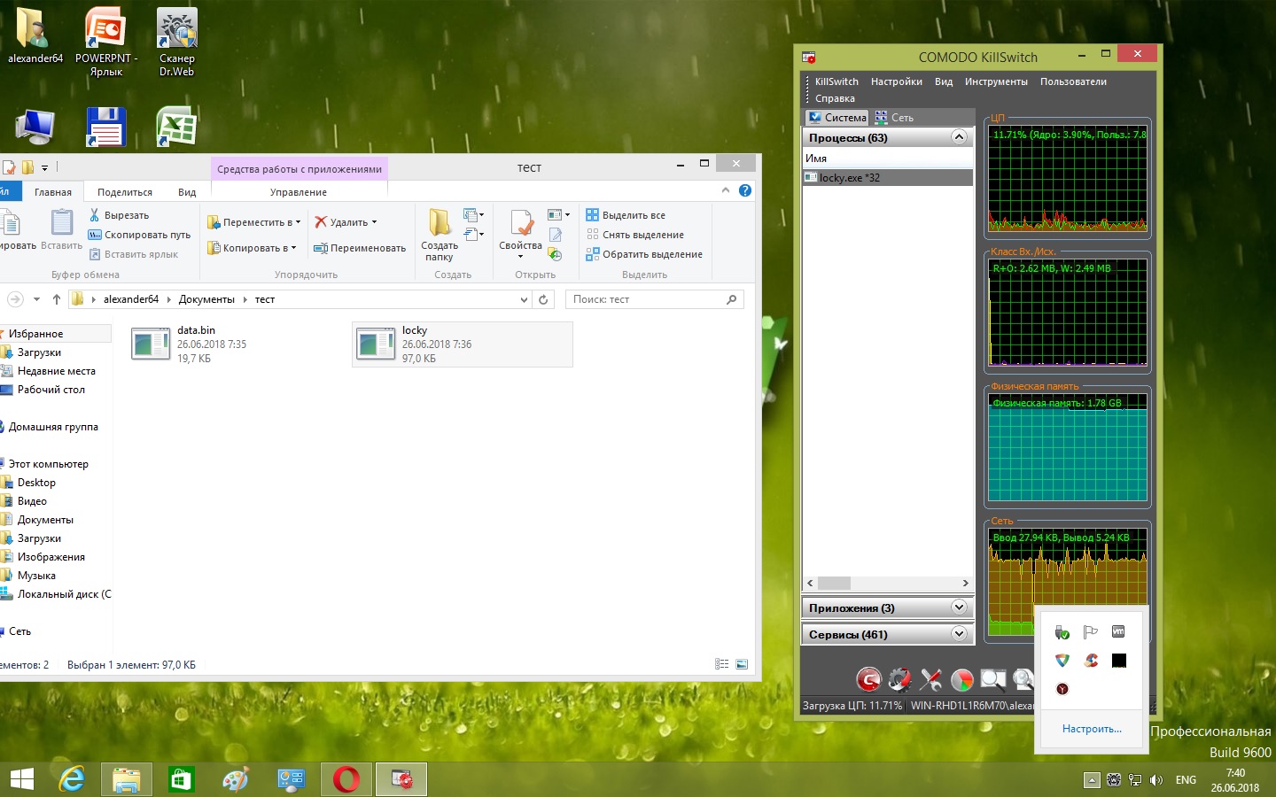Click the wrench and screwdriver tools icon
This screenshot has height=797, width=1276.
930,679
